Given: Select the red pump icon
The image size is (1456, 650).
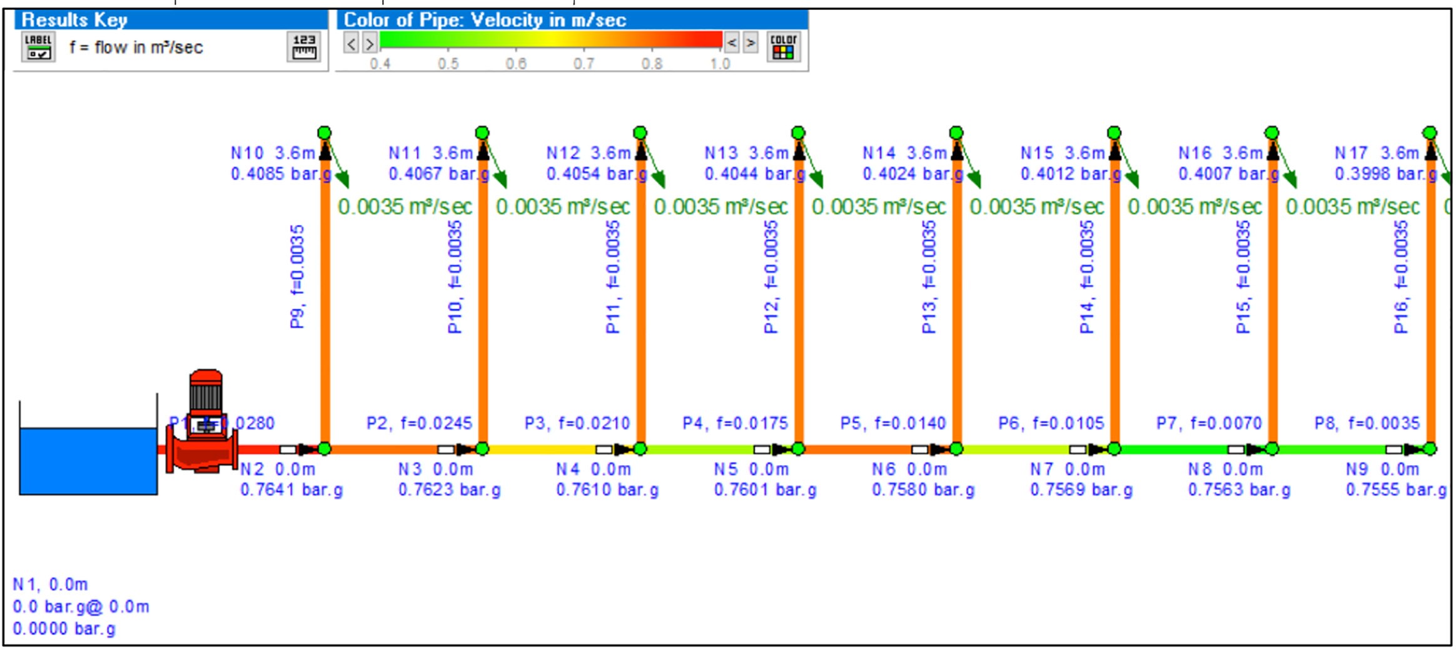Looking at the screenshot, I should tap(202, 422).
